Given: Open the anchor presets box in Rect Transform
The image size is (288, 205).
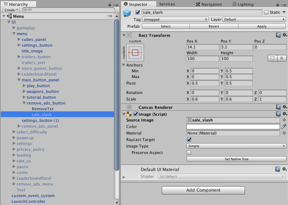Looking at the screenshot, I should coord(135,52).
